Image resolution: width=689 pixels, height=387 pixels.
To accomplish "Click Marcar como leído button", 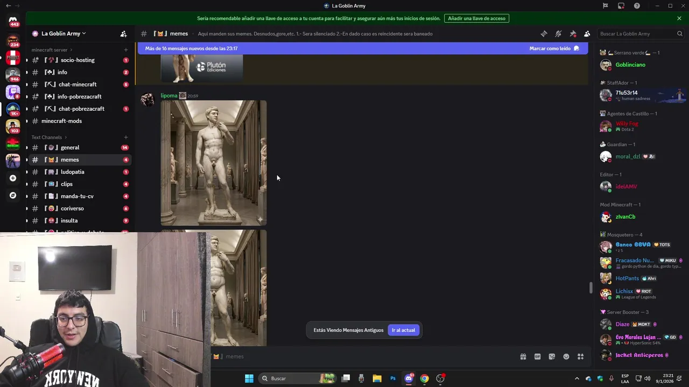I will (554, 48).
